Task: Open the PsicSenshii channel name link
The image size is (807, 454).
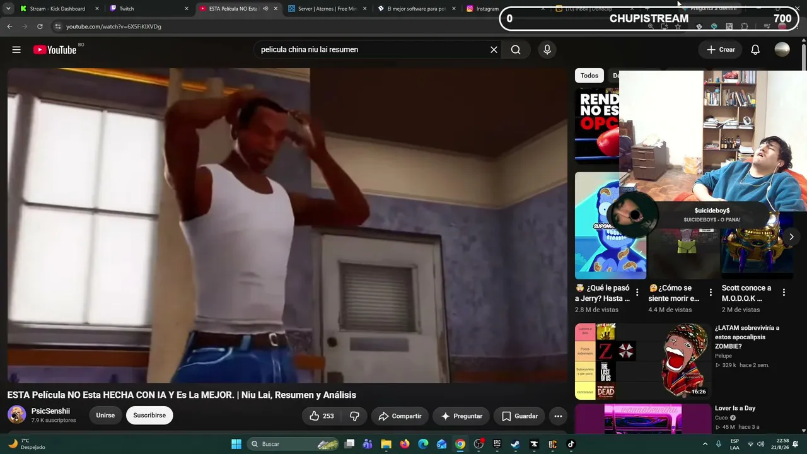Action: click(50, 411)
